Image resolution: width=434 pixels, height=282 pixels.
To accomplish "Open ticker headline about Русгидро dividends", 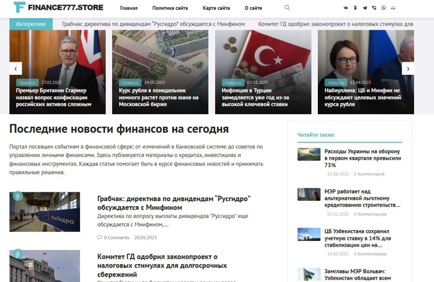I will click(153, 24).
